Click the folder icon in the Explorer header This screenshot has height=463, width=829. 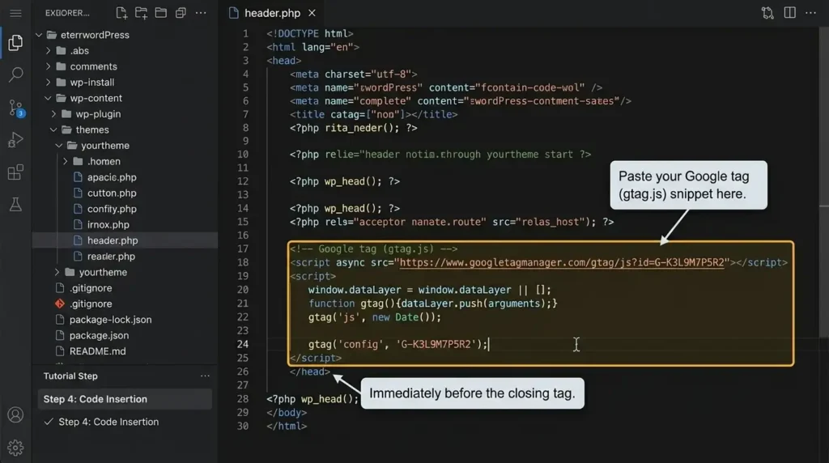click(x=161, y=13)
